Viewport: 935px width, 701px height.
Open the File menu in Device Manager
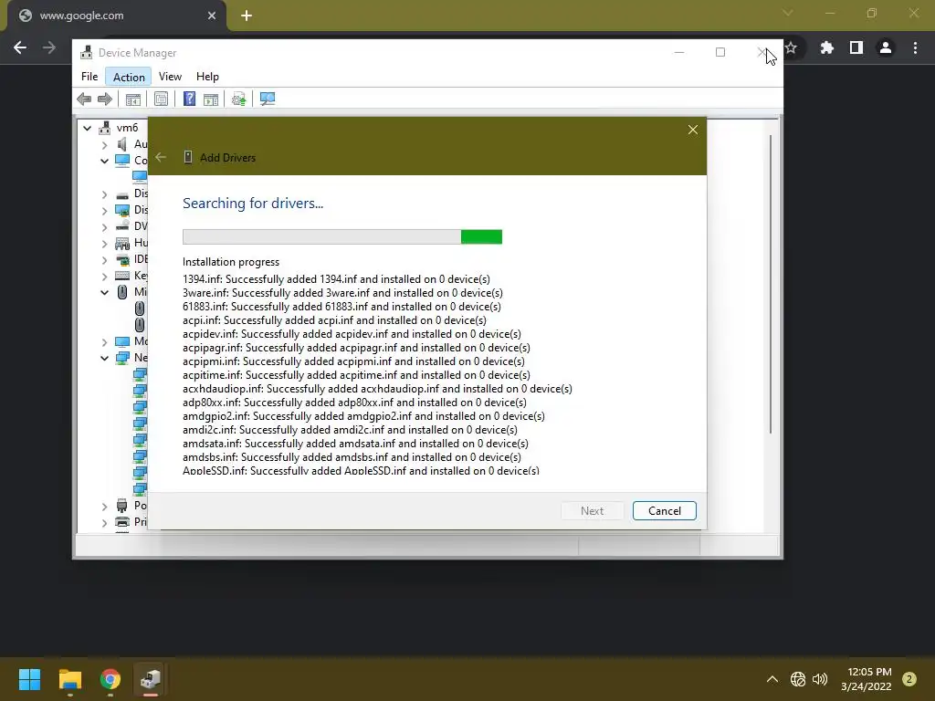[x=89, y=77]
